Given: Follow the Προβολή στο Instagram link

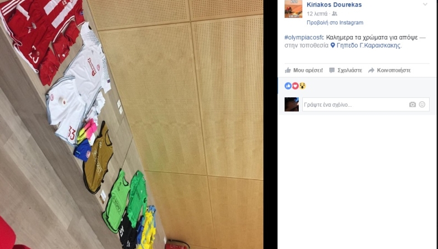Looking at the screenshot, I should 335,23.
